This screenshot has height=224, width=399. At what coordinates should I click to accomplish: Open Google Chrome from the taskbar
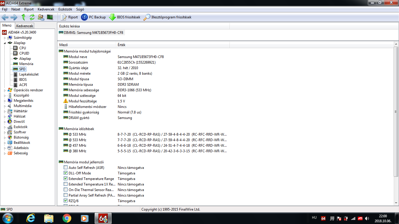pos(67,218)
